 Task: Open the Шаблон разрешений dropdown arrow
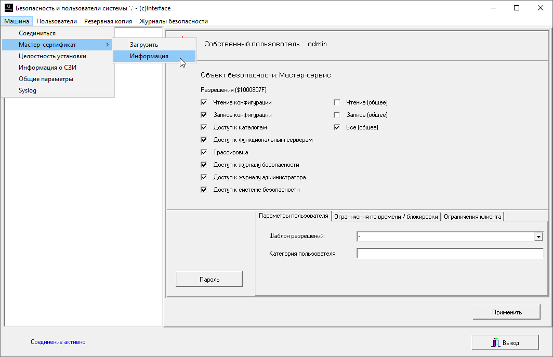coord(538,237)
